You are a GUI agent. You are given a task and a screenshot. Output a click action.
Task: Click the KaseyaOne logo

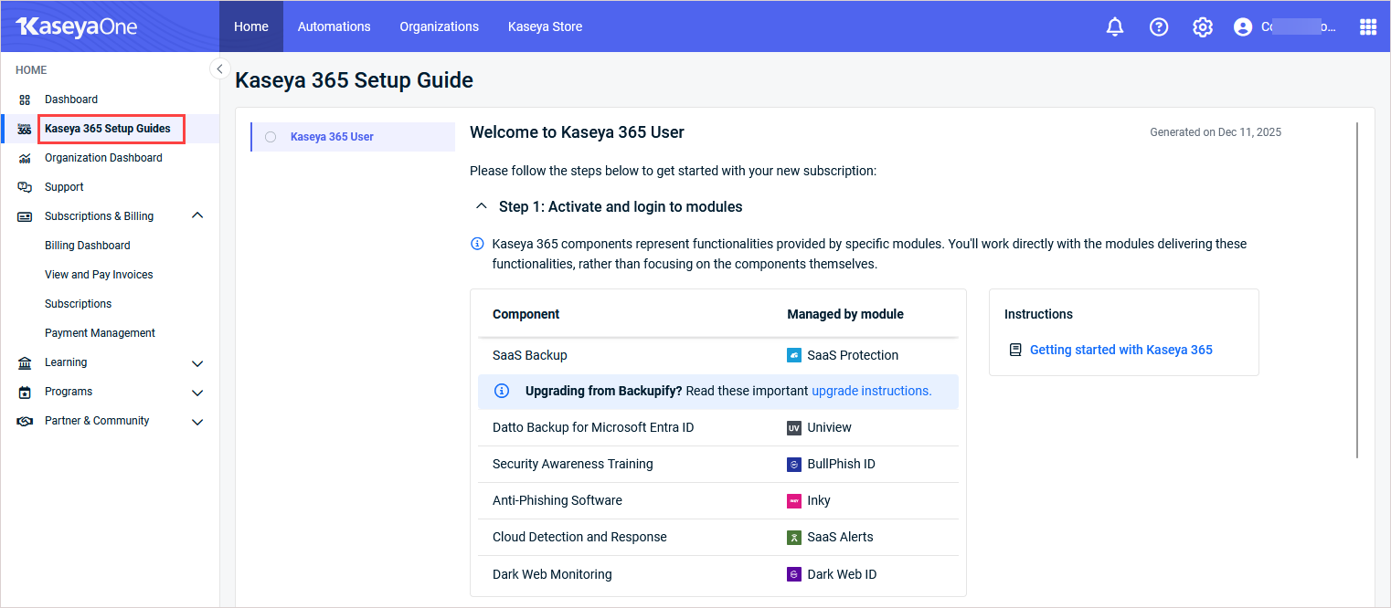point(77,26)
